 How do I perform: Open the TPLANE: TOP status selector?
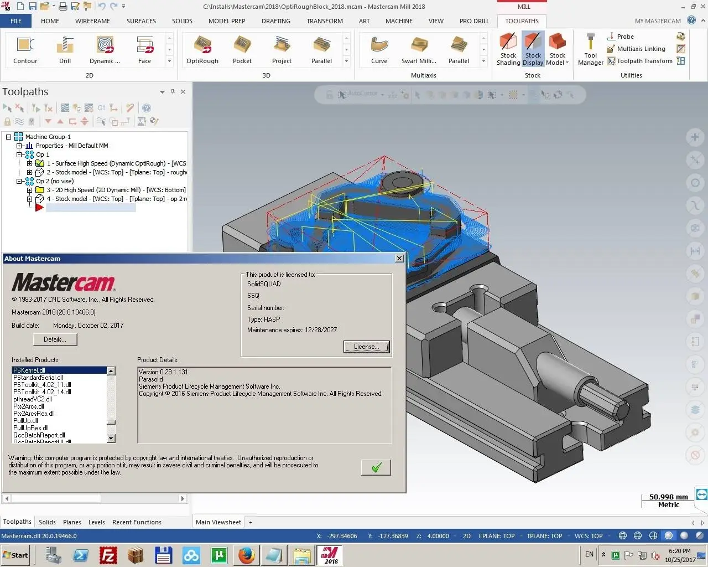pos(544,536)
